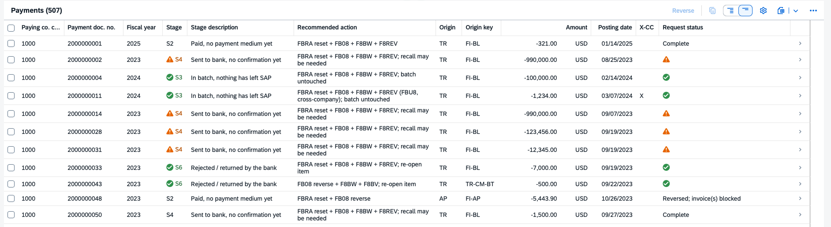Click Paying co. code column header
The height and width of the screenshot is (227, 831).
(41, 27)
